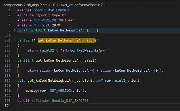Viewport: 180px width, 111px height.
Task: Click the #endif directive on line 393
Action: coord(23,101)
